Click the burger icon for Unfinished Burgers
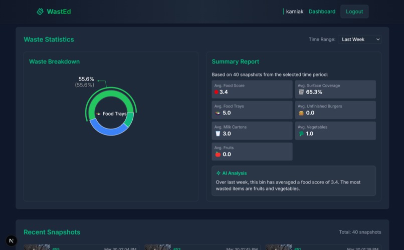Viewport: 404px width, 250px height. (x=301, y=113)
